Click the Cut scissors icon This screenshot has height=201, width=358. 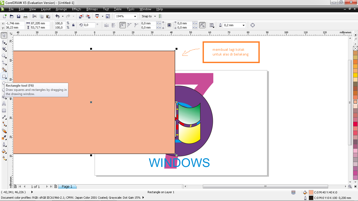35,16
